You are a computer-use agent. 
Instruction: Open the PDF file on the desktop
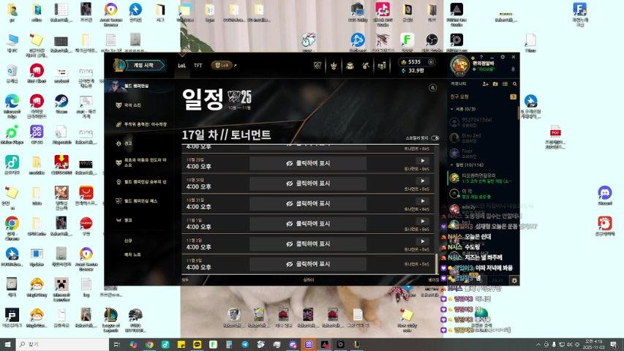(x=555, y=137)
